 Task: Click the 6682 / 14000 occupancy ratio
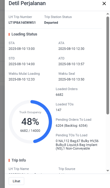click(30, 131)
